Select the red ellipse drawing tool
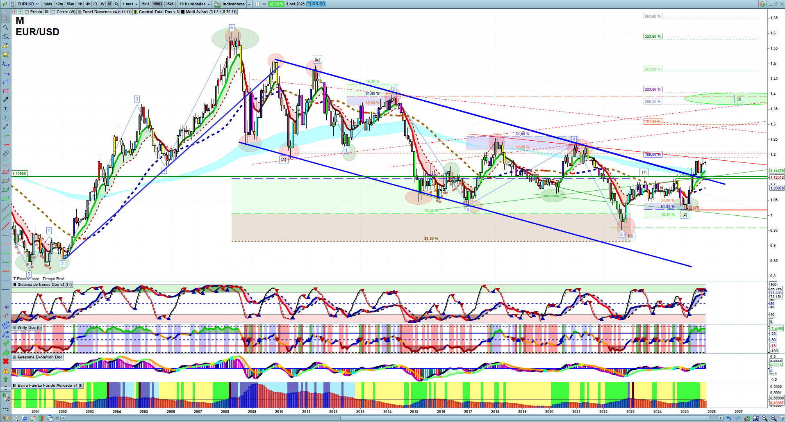This screenshot has width=785, height=422. 6,172
